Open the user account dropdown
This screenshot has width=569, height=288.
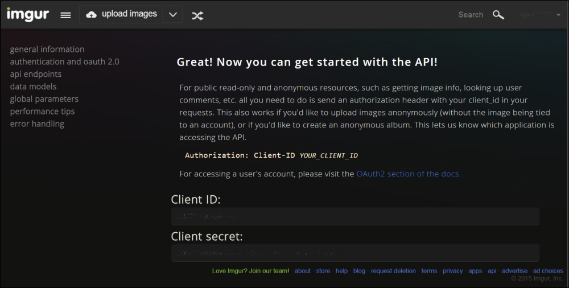[541, 15]
